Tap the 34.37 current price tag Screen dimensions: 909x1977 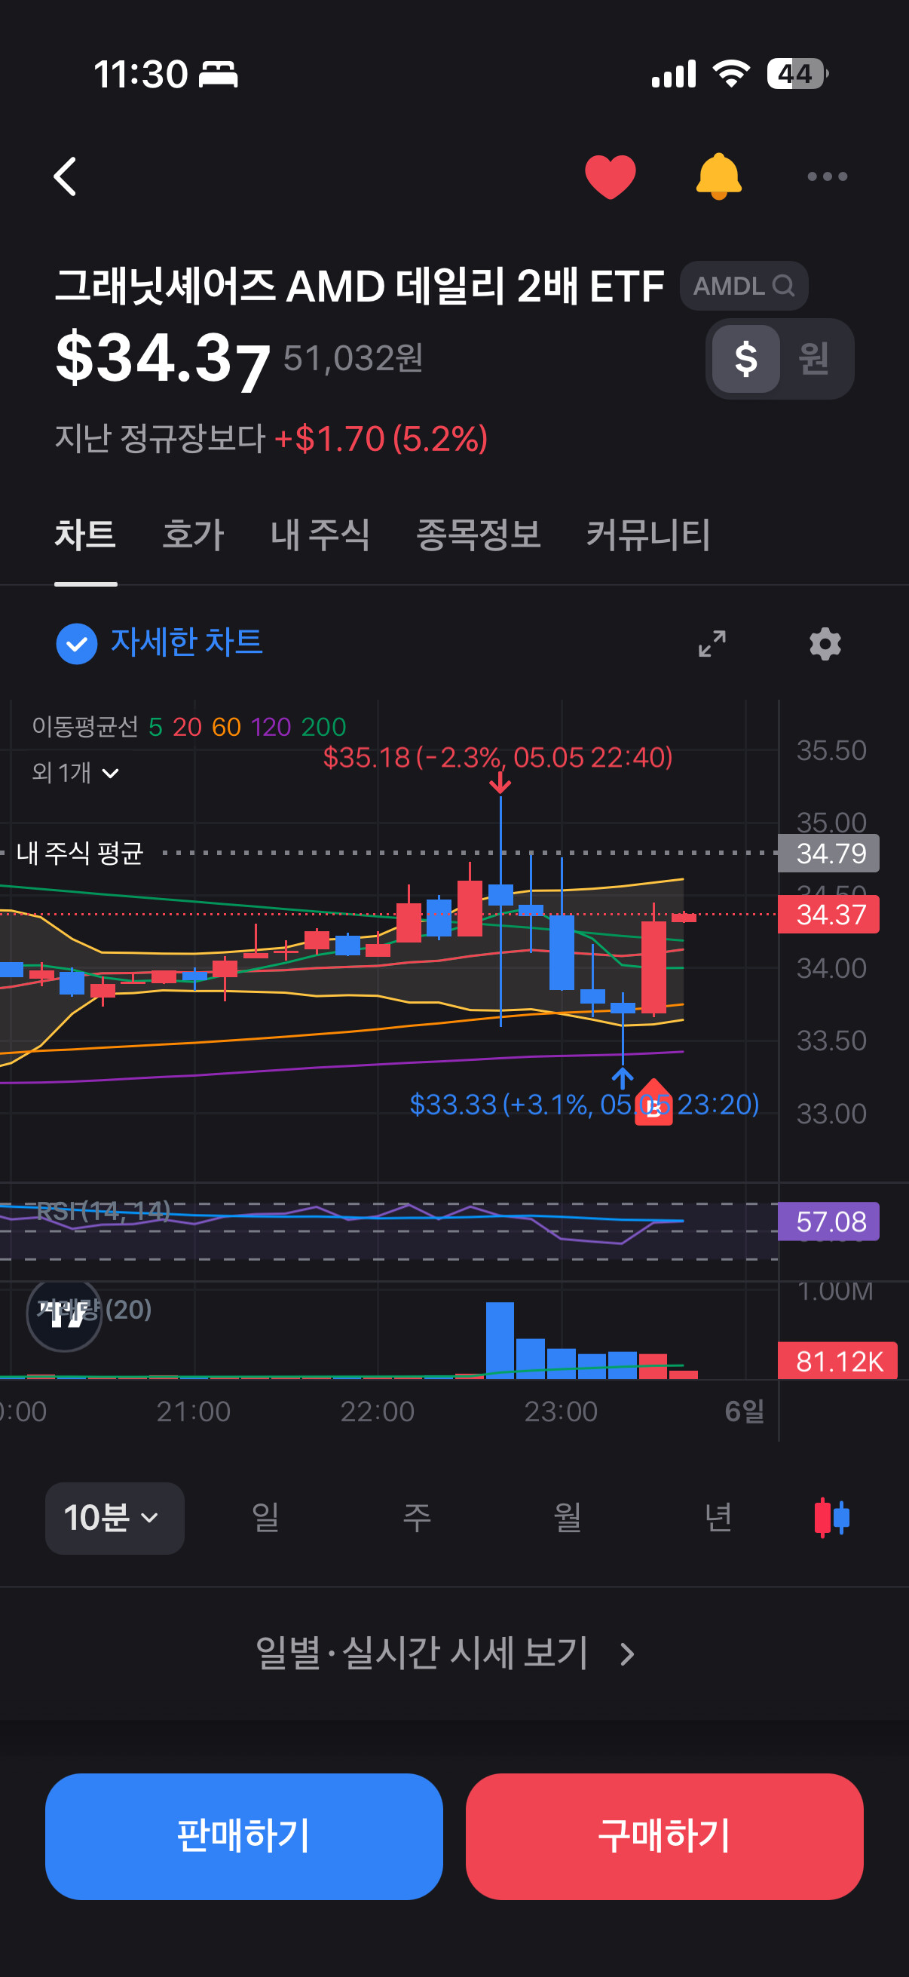(828, 915)
